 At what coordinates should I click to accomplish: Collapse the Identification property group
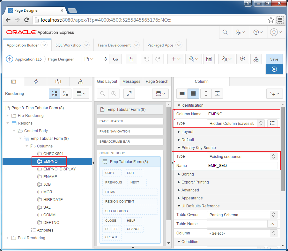pyautogui.click(x=179, y=105)
